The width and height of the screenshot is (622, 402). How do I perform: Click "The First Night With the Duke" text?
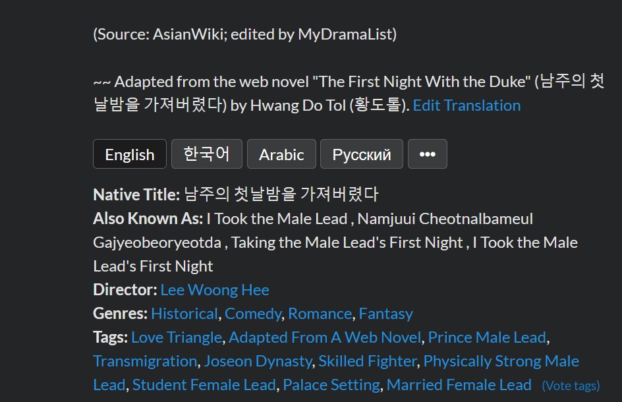click(x=421, y=82)
